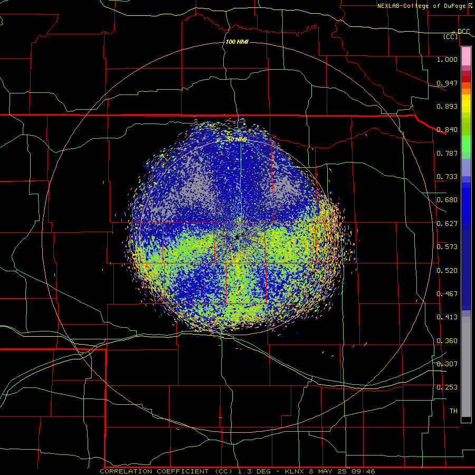
Task: Click the 100 NMI range ring label
Action: click(237, 42)
